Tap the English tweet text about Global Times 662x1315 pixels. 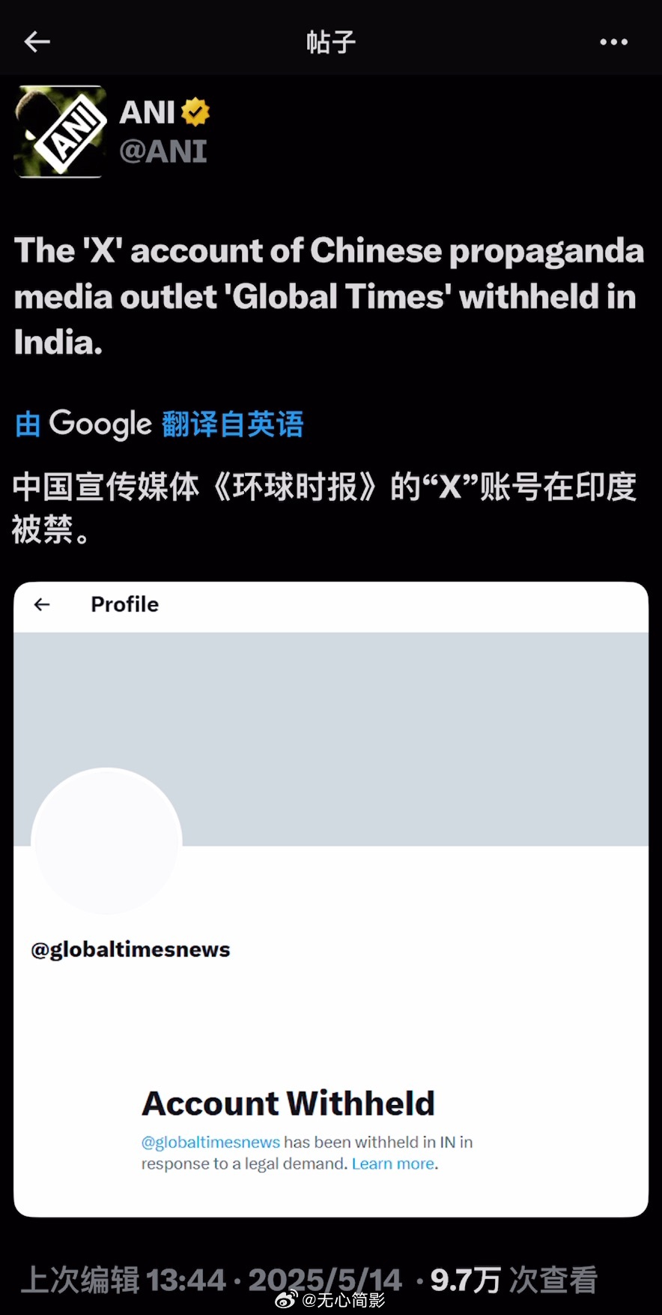(329, 296)
